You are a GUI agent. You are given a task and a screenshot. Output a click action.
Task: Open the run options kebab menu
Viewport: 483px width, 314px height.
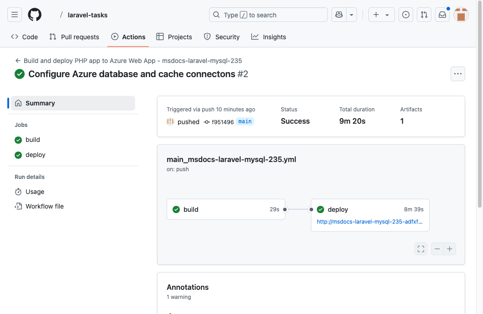(x=458, y=73)
